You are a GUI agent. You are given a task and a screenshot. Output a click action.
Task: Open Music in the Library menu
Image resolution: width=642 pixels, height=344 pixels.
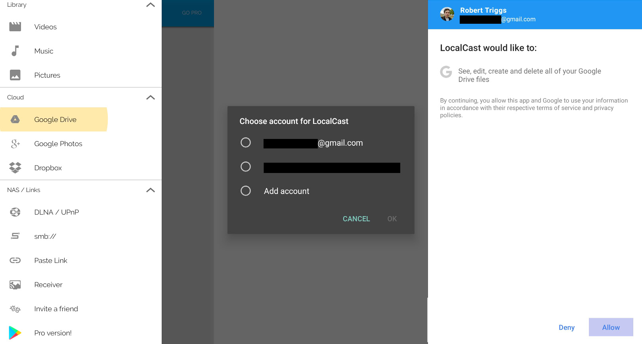click(81, 51)
